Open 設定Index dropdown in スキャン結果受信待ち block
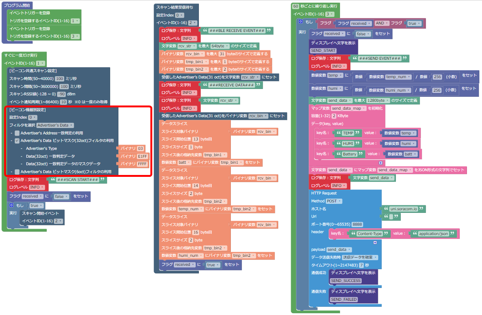 tap(180, 15)
